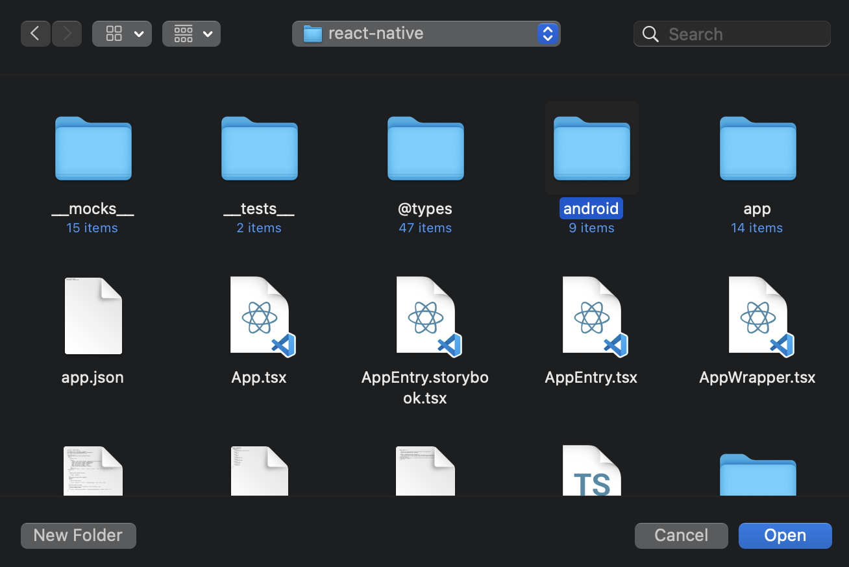Click the blue folder icon in location popup
The height and width of the screenshot is (567, 849).
(x=313, y=34)
